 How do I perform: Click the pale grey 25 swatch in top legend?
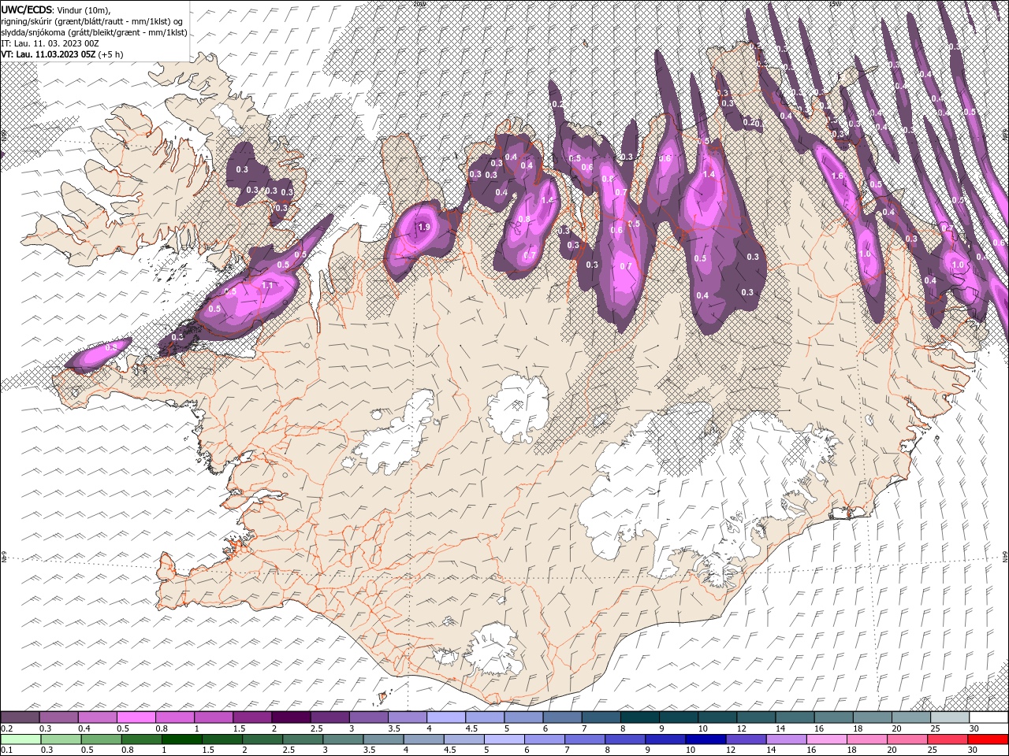[950, 717]
